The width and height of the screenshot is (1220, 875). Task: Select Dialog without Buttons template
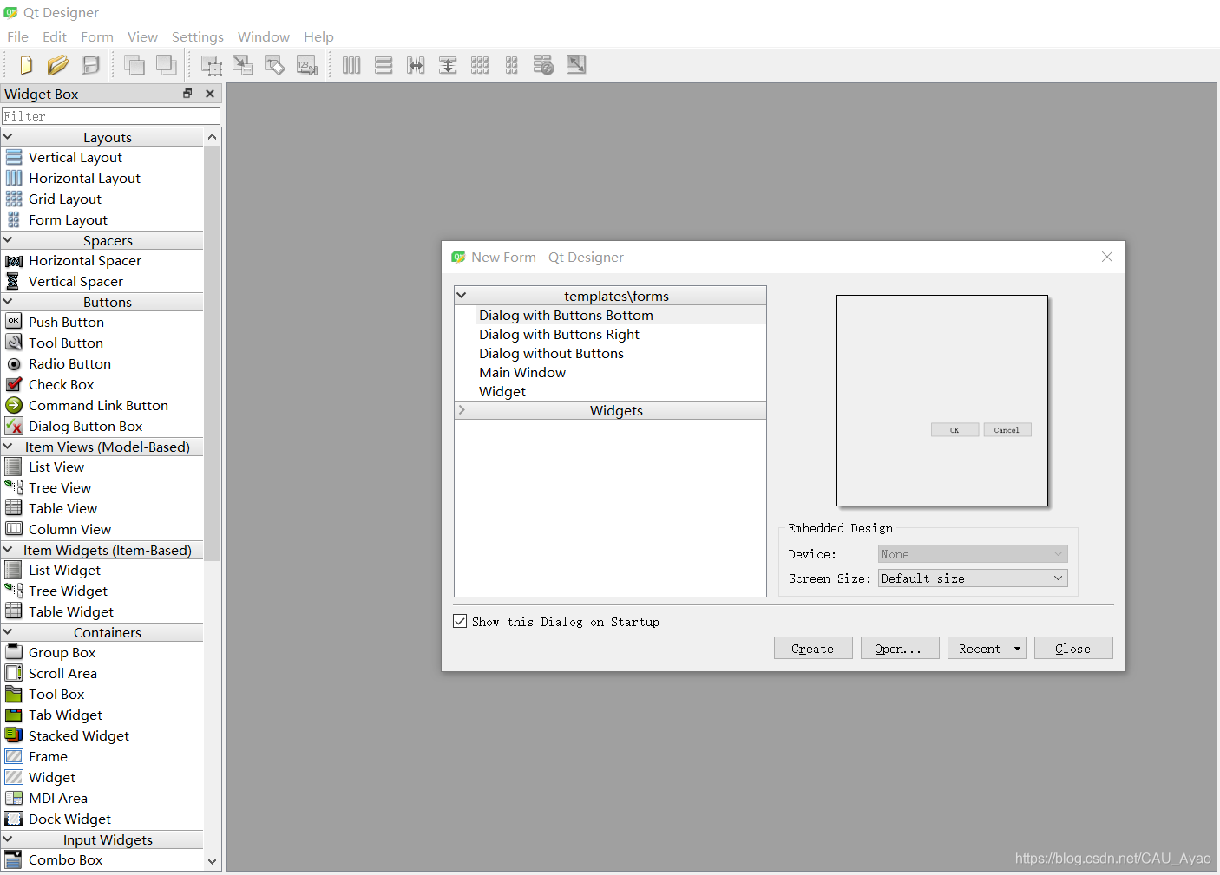click(551, 354)
